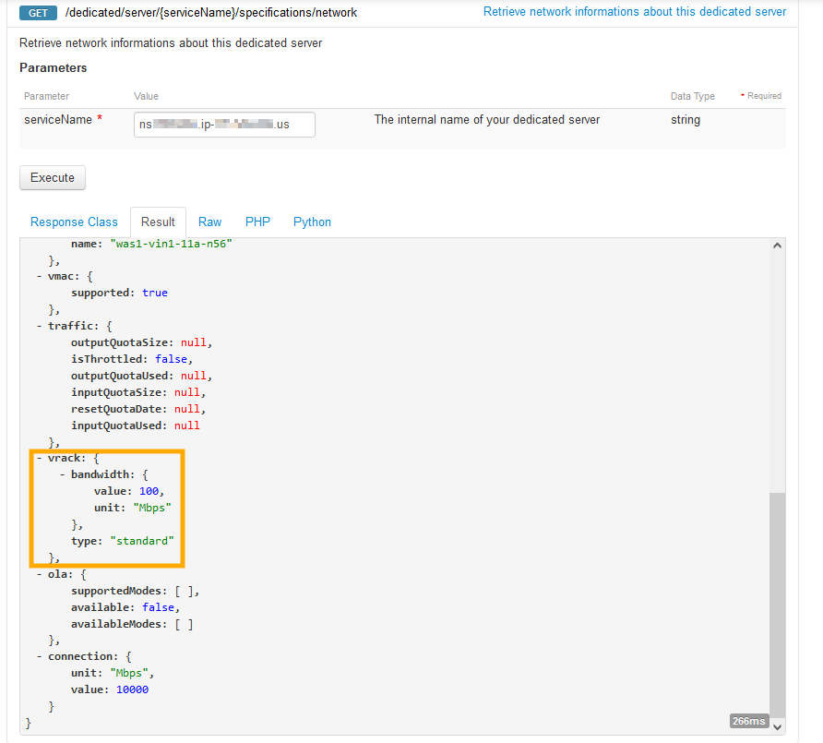
Task: Click the name value "was1-vin1-11a-n56"
Action: coord(171,244)
